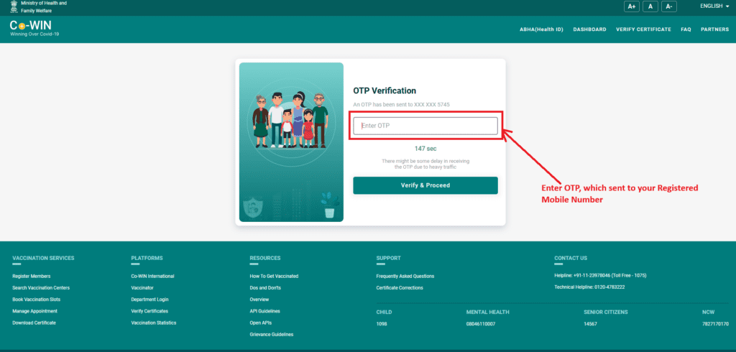Viewport: 736px width, 352px height.
Task: Open Dos and Don'ts link
Action: [x=265, y=287]
